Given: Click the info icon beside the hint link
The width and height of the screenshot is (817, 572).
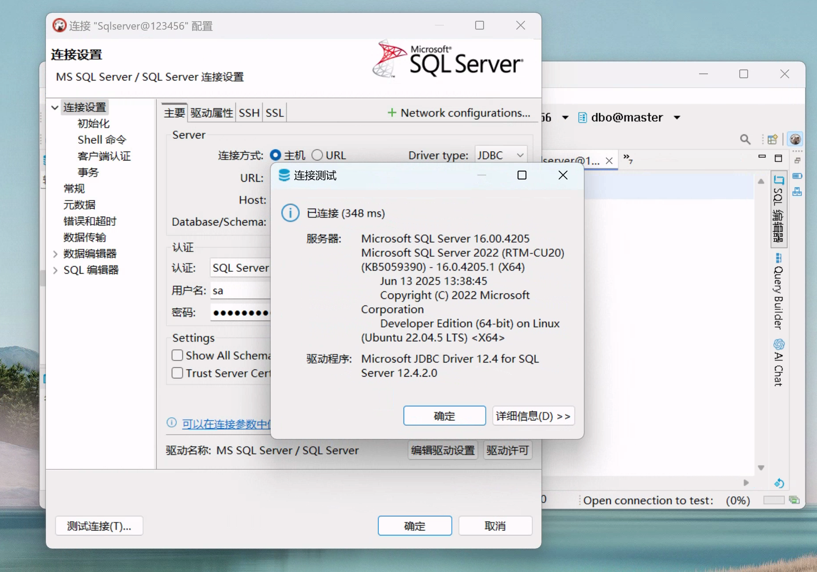Looking at the screenshot, I should (x=171, y=423).
